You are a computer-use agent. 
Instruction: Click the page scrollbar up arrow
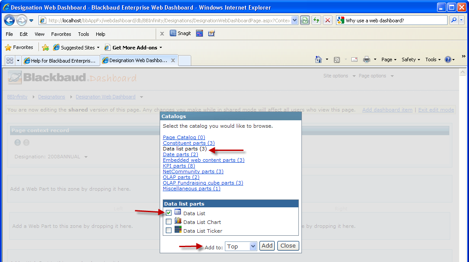(x=462, y=72)
